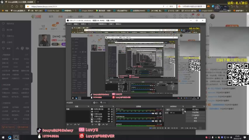
Task: Expand the 游戏 menu on Douyu
Action: pos(91,16)
